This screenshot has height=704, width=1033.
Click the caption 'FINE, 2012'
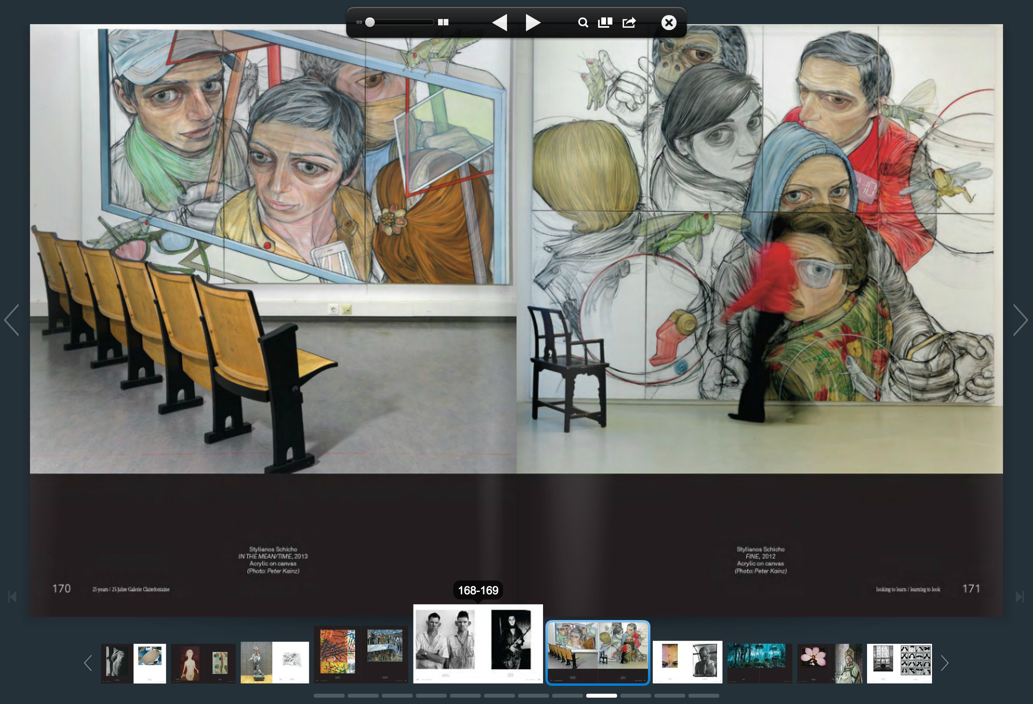coord(760,556)
